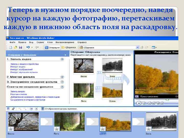Open the Вид menu
184x138 pixels.
pos(31,42)
